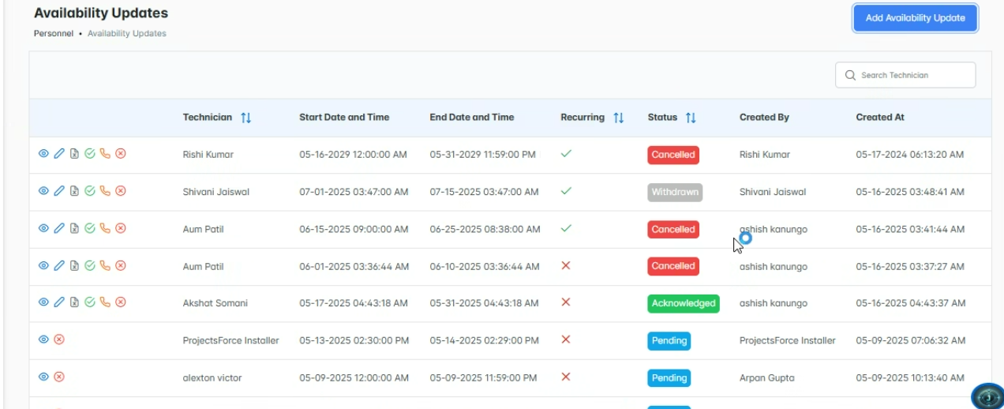Click the Acknowledged status badge
Viewport: 1004px width, 409px height.
coord(684,303)
